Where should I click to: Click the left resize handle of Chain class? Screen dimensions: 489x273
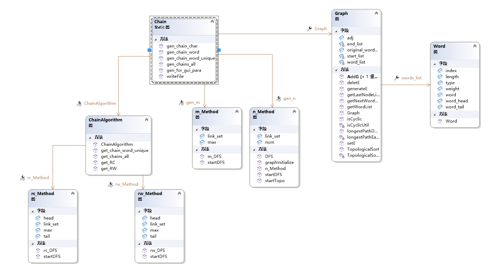[149, 50]
